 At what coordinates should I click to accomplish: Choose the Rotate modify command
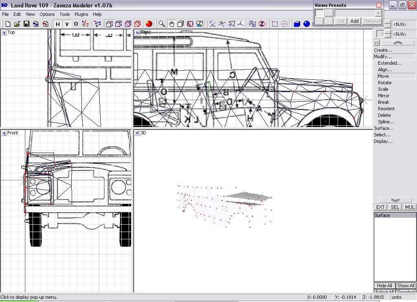(x=384, y=83)
